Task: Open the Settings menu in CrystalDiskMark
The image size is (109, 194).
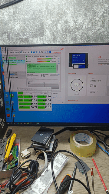Action: [x=21, y=90]
